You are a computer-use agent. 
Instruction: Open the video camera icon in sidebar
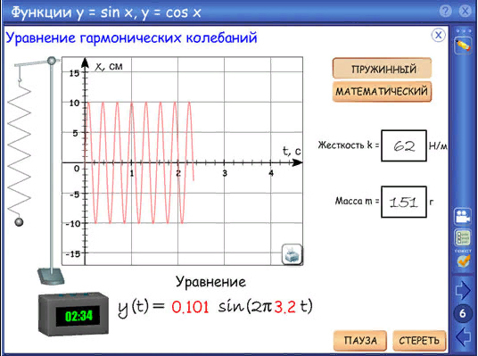point(463,216)
